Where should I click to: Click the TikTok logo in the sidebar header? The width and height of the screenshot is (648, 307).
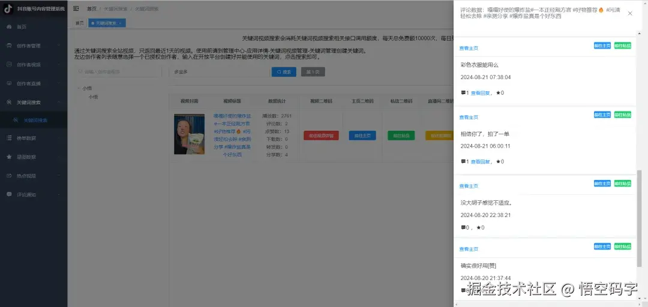click(x=8, y=8)
